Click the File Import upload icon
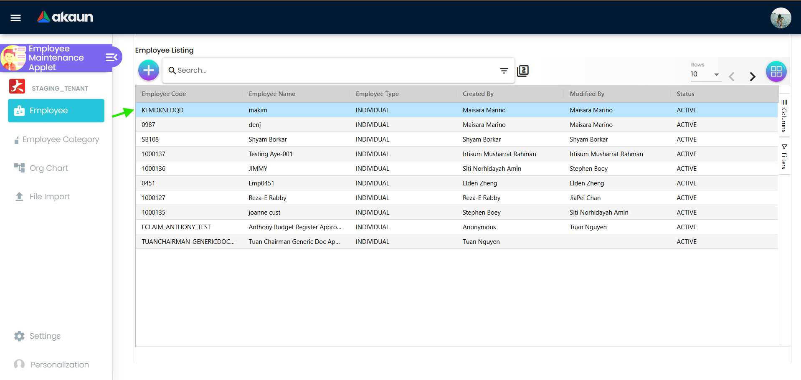801x380 pixels. [19, 196]
